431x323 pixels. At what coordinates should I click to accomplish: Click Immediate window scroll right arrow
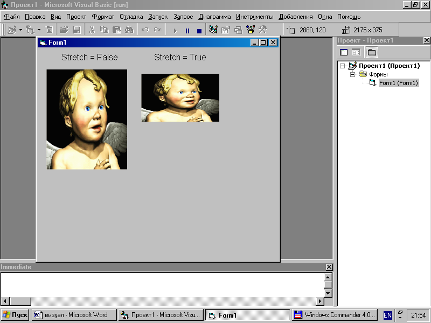pyautogui.click(x=319, y=301)
